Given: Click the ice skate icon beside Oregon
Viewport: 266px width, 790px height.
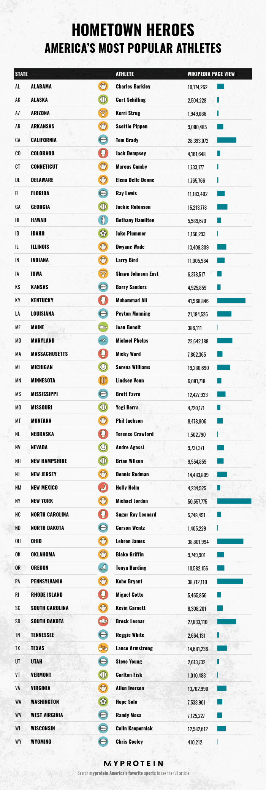Looking at the screenshot, I should [x=103, y=568].
